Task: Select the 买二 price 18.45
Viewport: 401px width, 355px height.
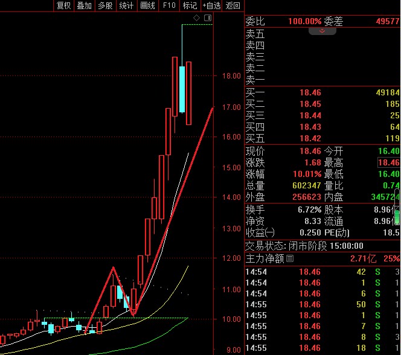Action: point(310,104)
